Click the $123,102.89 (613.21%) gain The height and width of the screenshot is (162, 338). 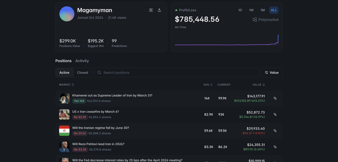(249, 101)
